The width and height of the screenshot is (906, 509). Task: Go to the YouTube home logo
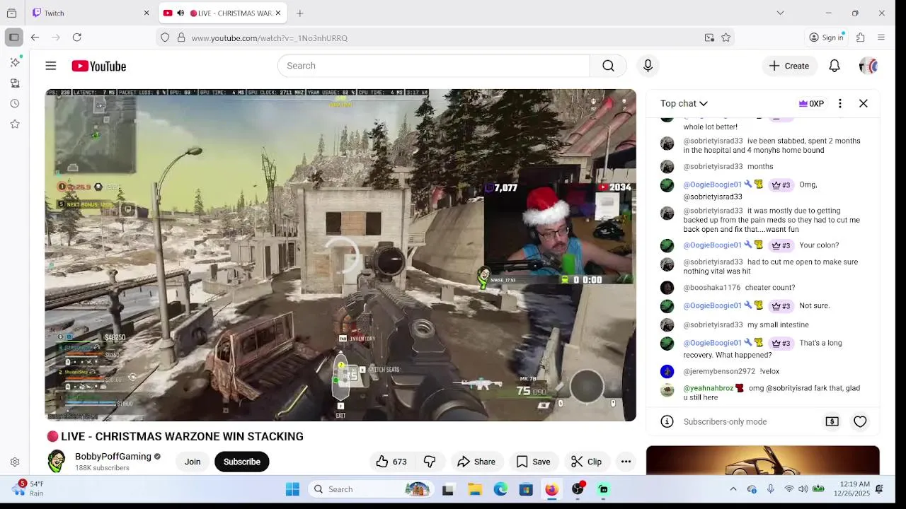98,66
